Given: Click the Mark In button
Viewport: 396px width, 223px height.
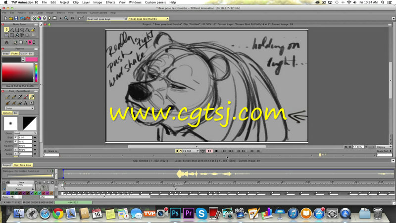Looking at the screenshot, I should pyautogui.click(x=52, y=151).
